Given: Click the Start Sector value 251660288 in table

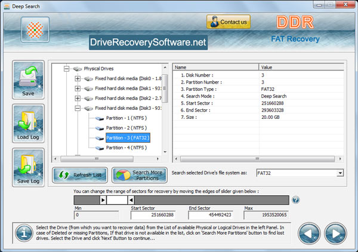Looking at the screenshot, I should (x=273, y=103).
